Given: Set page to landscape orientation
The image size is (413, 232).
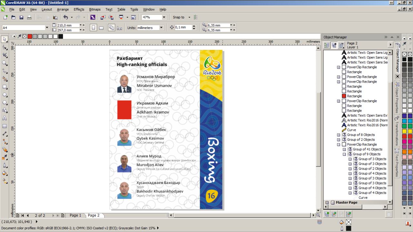Looking at the screenshot, I should [101, 28].
